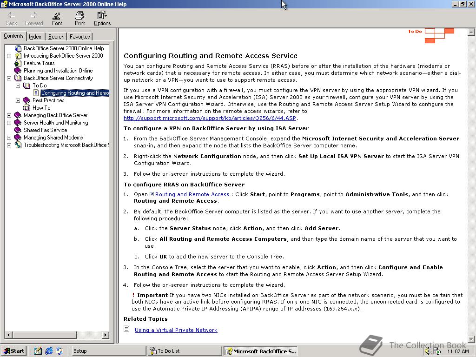
Task: Click the Shared Fax Service book icon
Action: (18, 130)
